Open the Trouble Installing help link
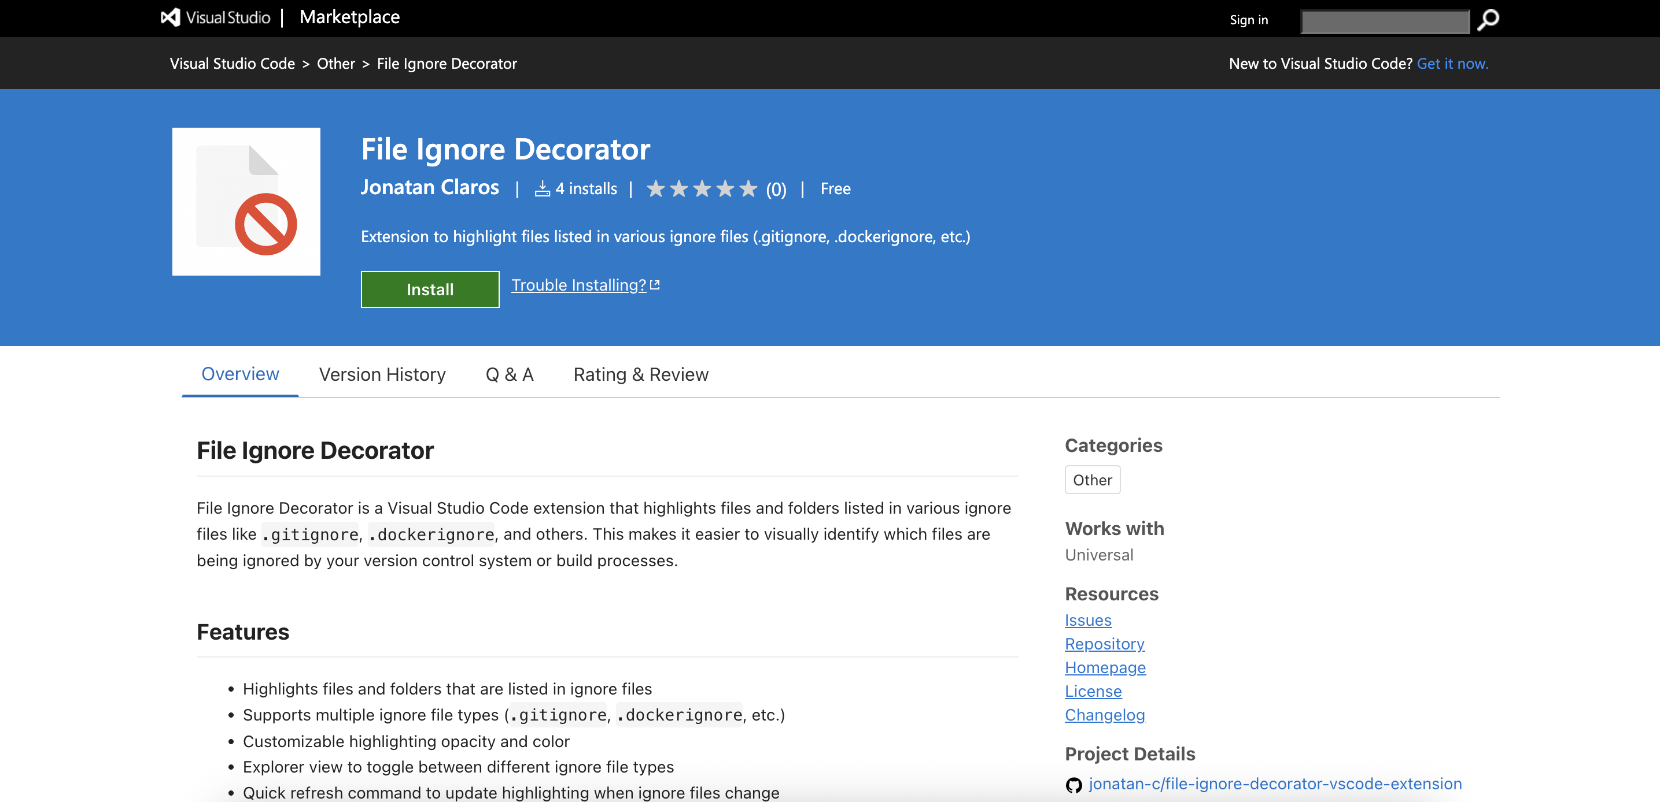This screenshot has width=1660, height=802. (577, 285)
